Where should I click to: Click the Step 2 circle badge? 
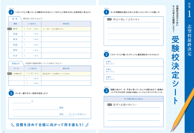106,55
